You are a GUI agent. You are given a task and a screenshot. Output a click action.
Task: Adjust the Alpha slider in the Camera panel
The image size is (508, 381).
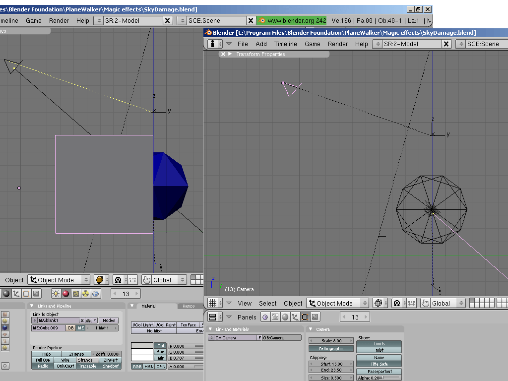pyautogui.click(x=379, y=378)
